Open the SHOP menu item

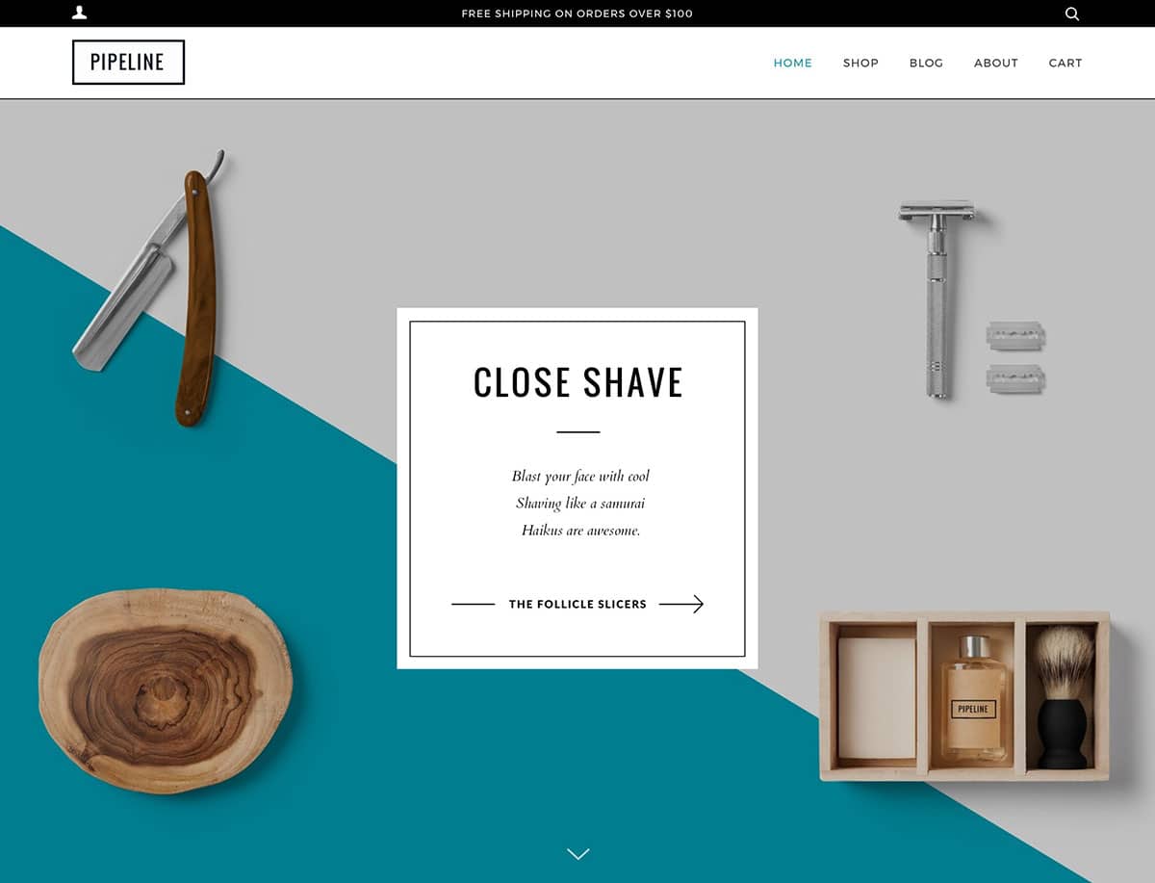(860, 63)
